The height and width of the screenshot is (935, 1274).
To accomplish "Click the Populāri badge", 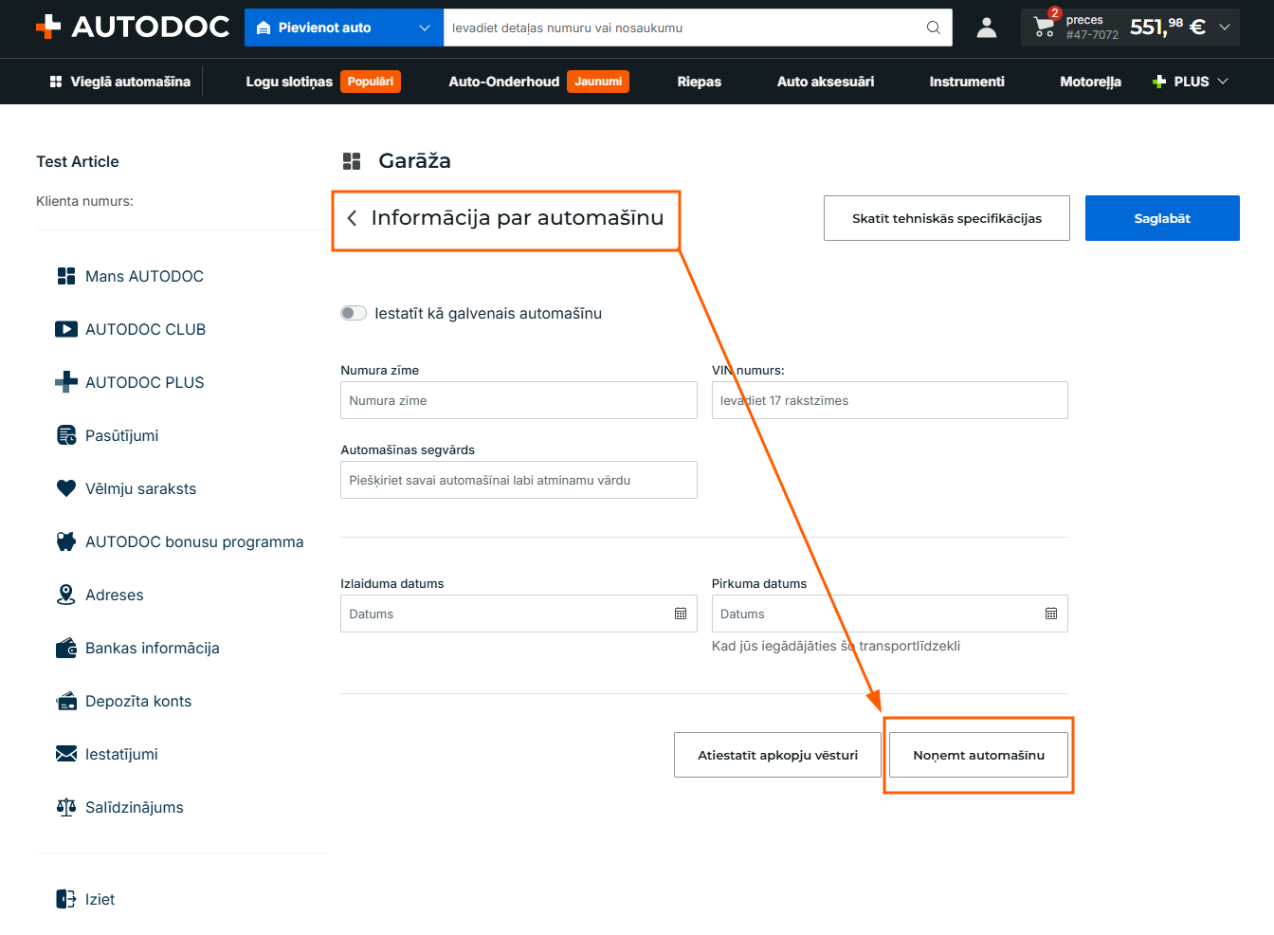I will tap(371, 82).
